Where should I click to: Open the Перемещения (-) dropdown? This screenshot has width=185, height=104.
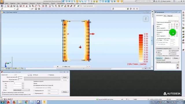53,93
